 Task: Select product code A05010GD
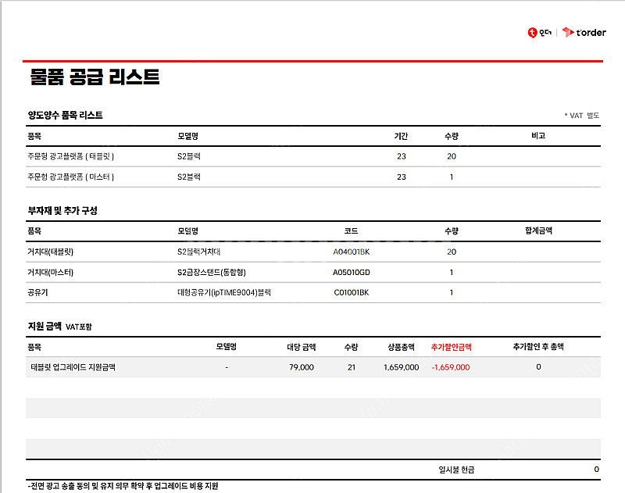click(x=352, y=273)
